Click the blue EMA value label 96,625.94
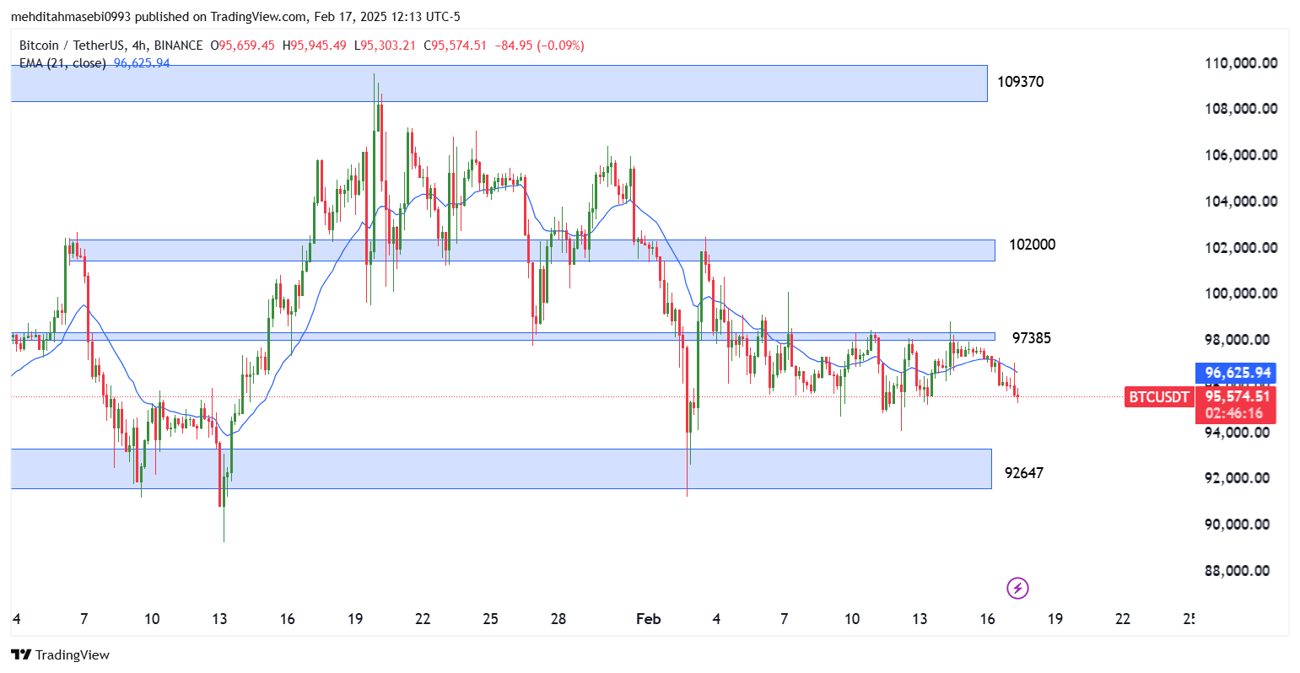 1238,373
